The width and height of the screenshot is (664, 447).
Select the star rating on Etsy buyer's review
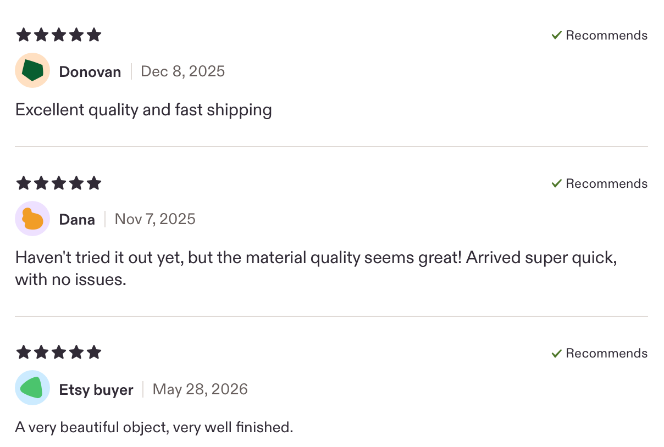[x=59, y=352]
